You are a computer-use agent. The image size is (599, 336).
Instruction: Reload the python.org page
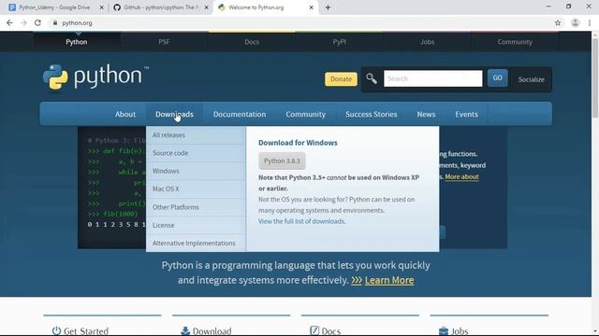tap(37, 22)
